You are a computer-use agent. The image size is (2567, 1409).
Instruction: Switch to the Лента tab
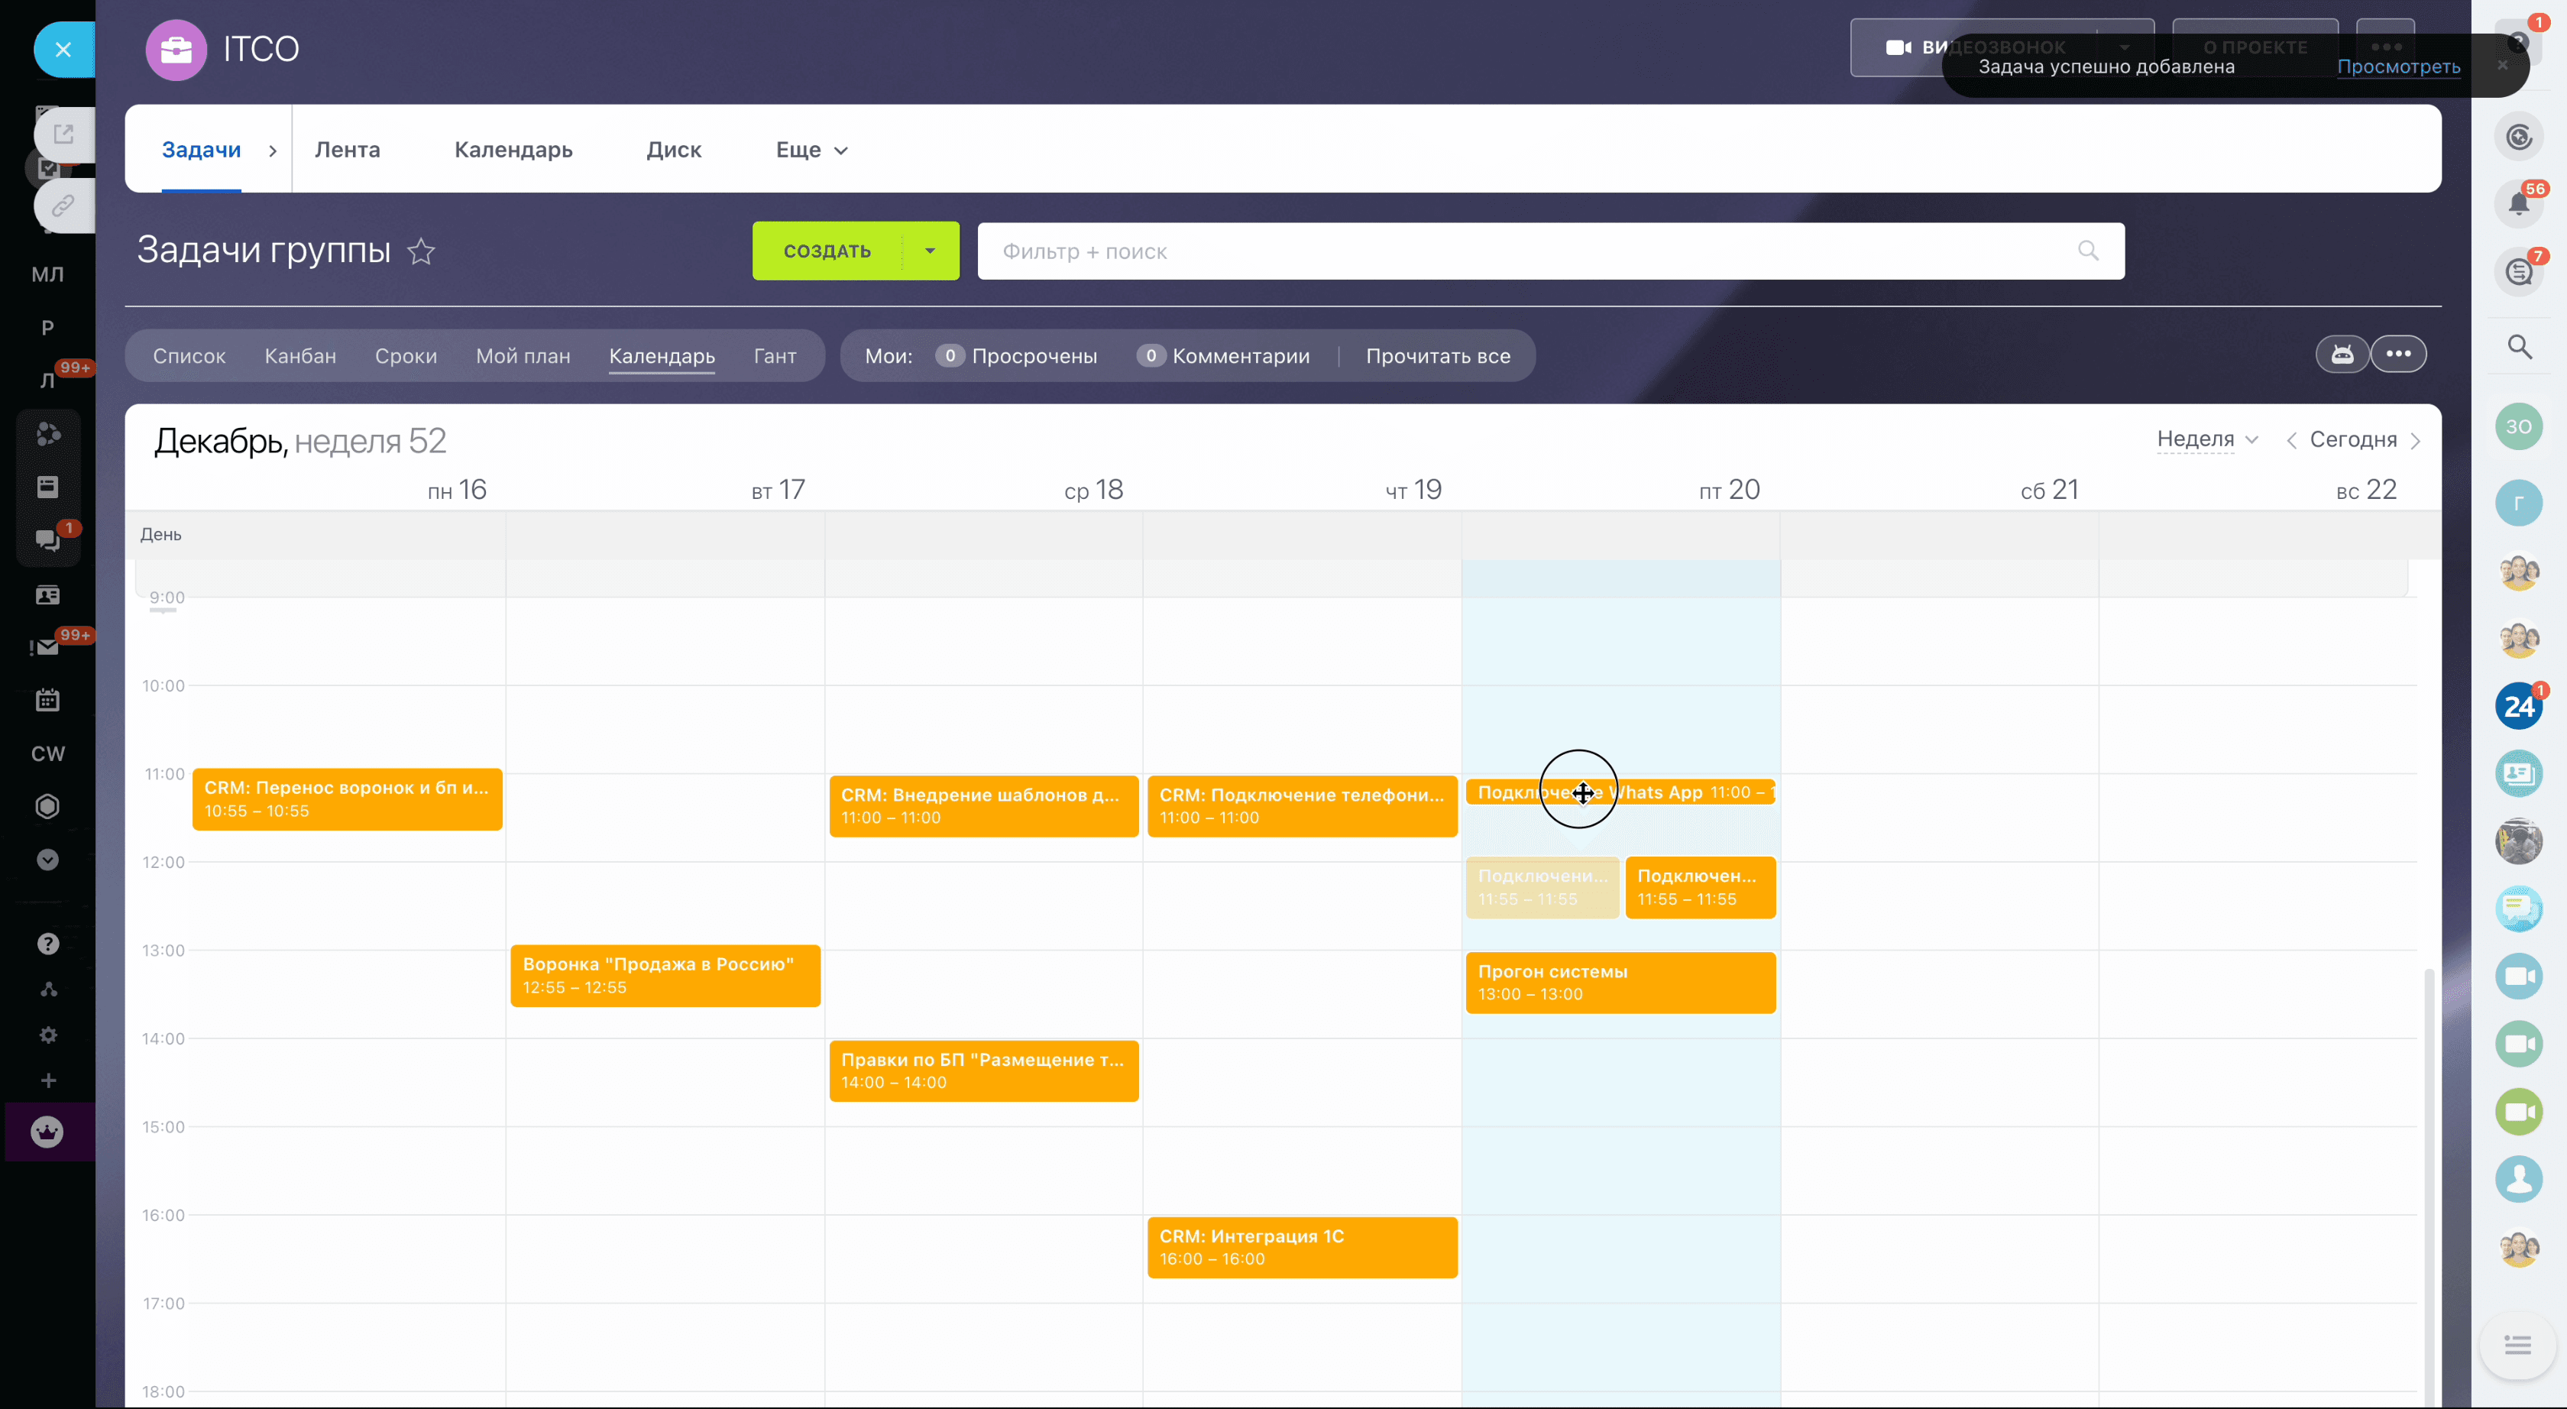[347, 150]
